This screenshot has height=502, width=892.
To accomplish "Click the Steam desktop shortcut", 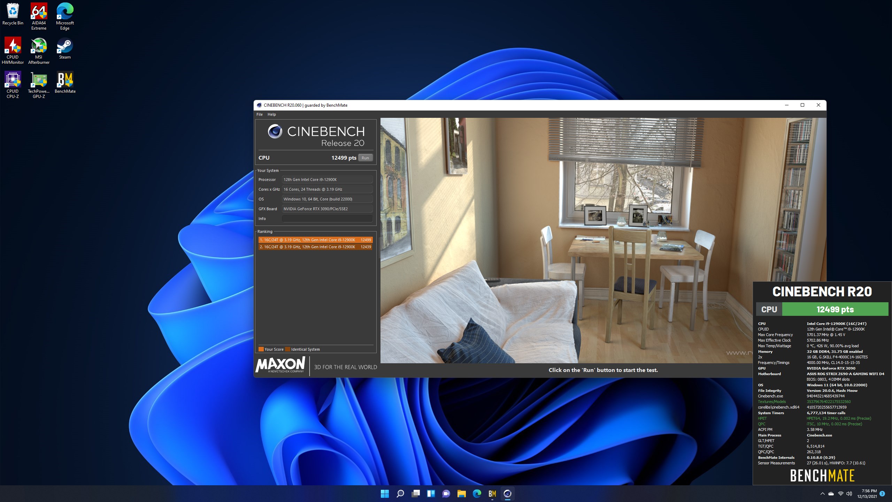I will pos(65,48).
